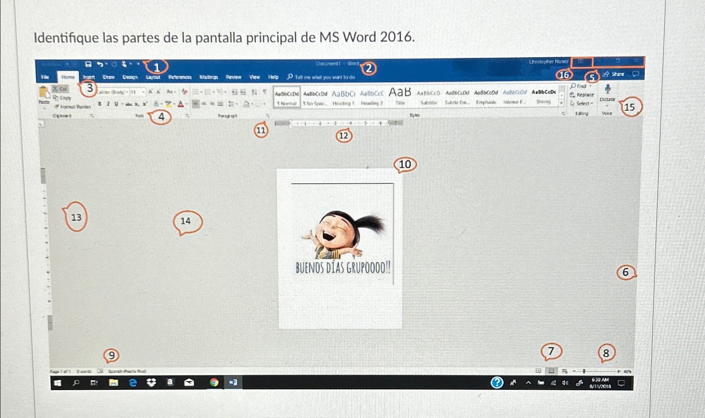
Task: Click the Strikethrough button
Action: click(x=129, y=104)
